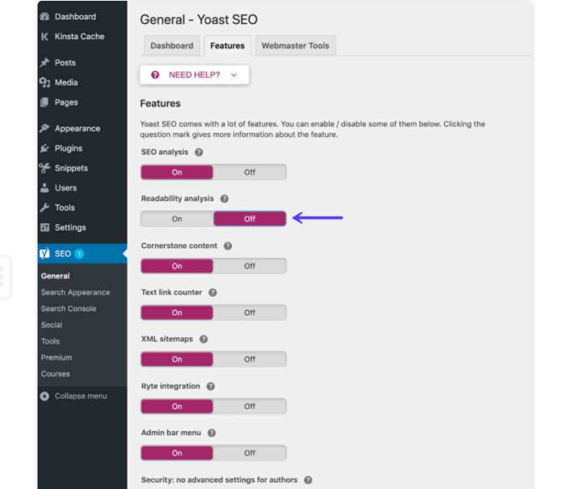Click the Users person icon
Viewport: 588px width, 489px height.
[45, 188]
